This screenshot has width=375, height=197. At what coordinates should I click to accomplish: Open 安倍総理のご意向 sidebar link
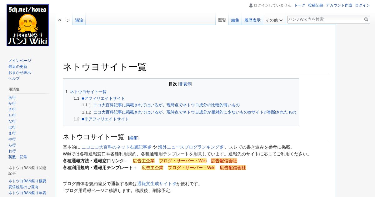(23, 187)
